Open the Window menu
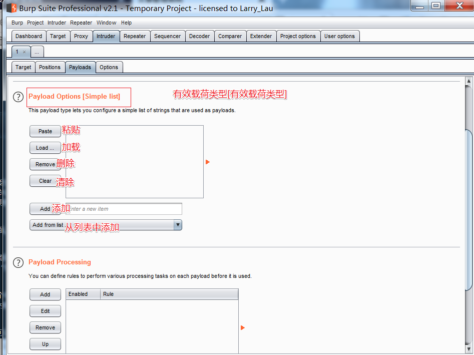 (x=106, y=23)
